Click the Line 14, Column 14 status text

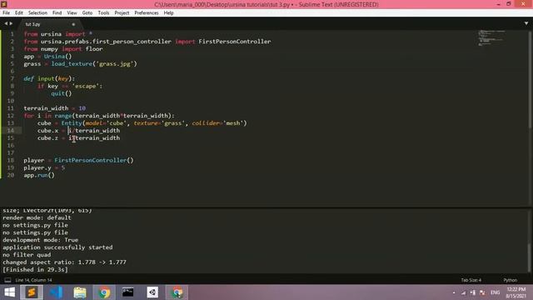tap(33, 280)
